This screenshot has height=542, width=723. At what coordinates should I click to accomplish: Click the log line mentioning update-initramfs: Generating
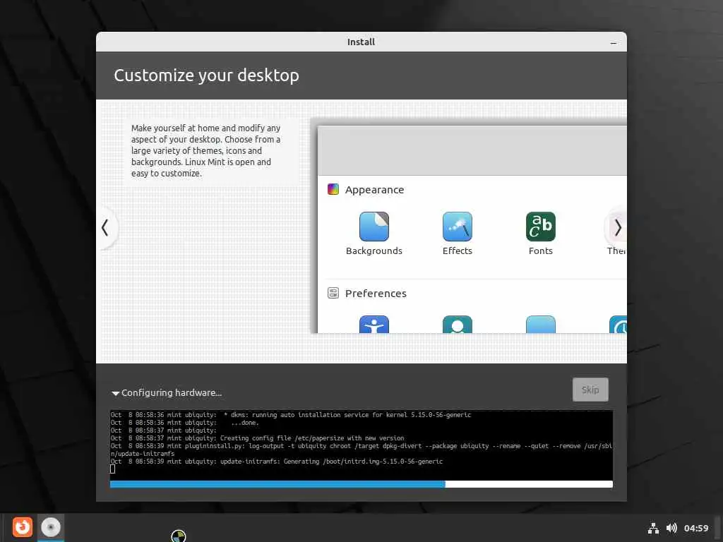click(277, 462)
